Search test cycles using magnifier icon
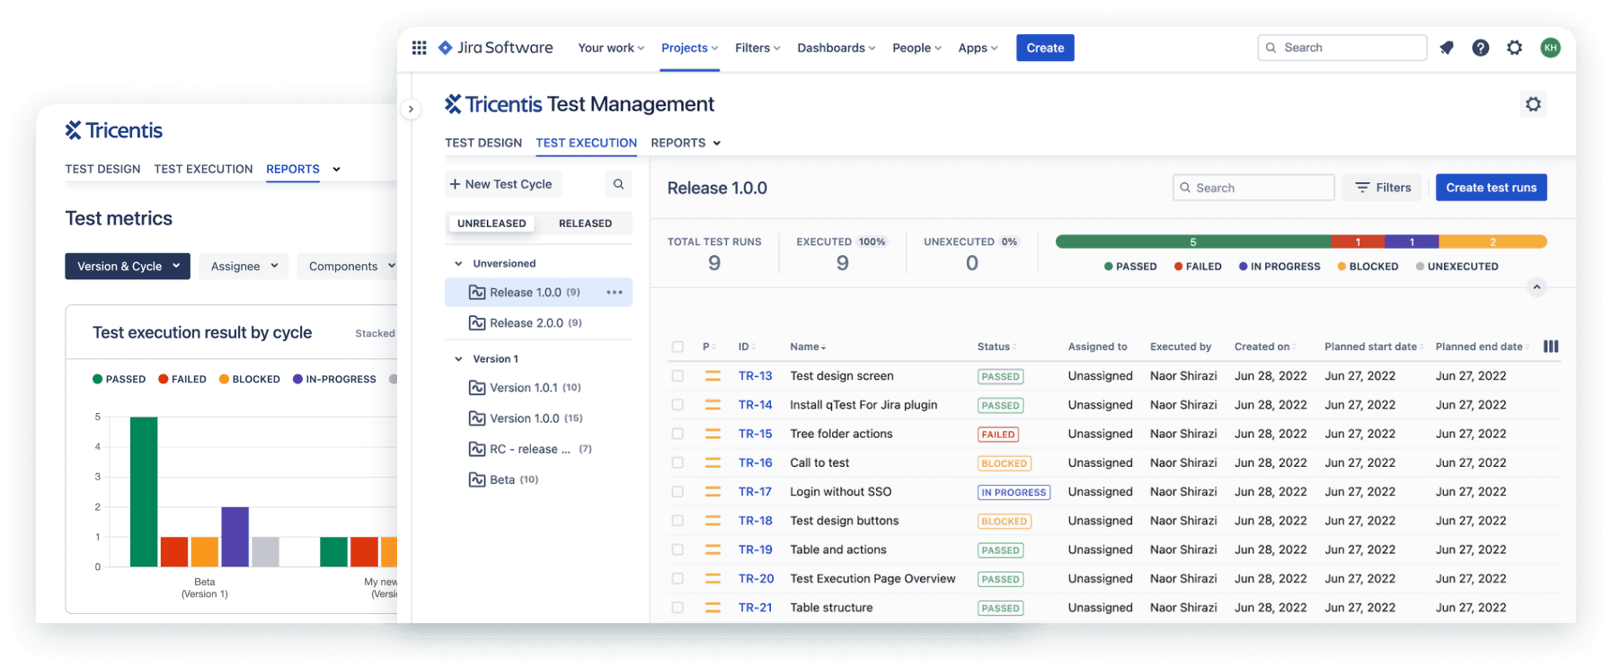The image size is (1612, 668). (618, 184)
